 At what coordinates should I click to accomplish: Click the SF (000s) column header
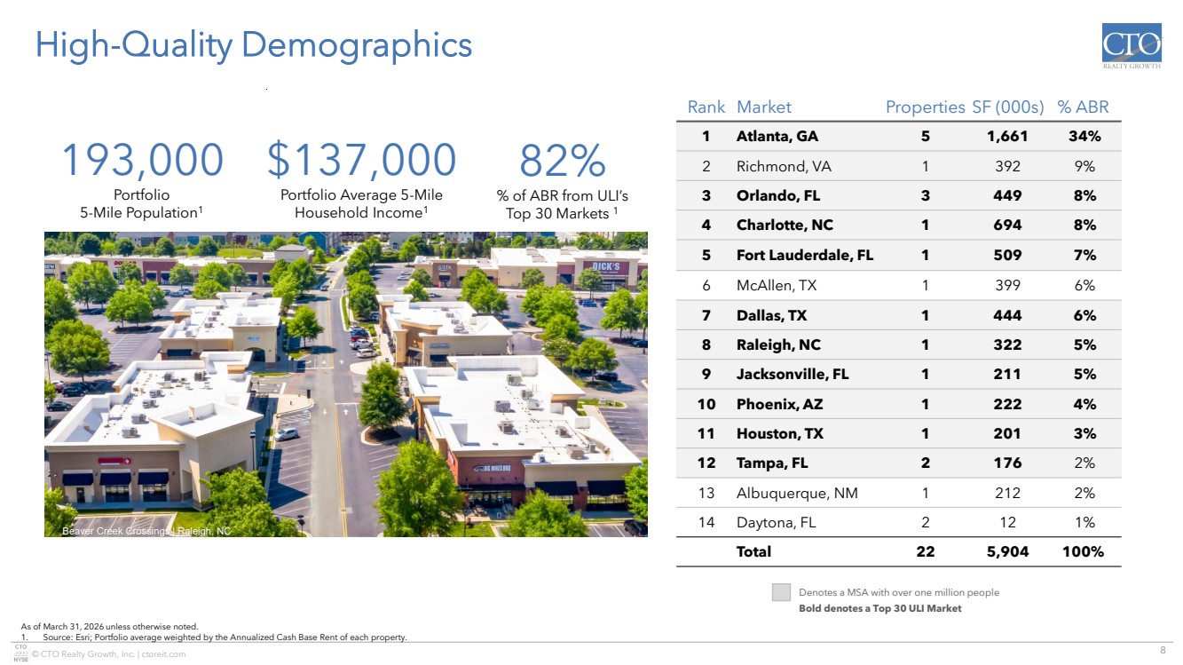[x=1007, y=107]
